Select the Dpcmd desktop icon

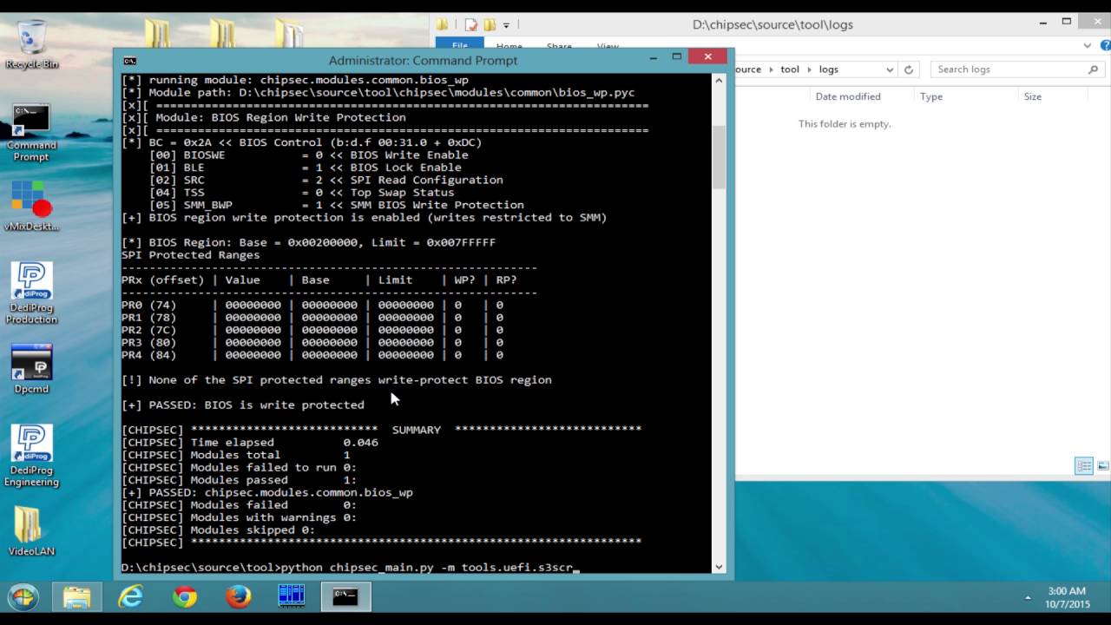pyautogui.click(x=32, y=370)
